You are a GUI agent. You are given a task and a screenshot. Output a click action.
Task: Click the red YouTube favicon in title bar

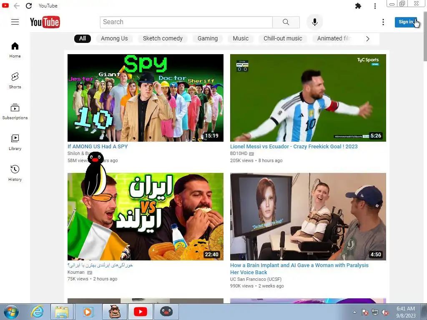point(5,5)
